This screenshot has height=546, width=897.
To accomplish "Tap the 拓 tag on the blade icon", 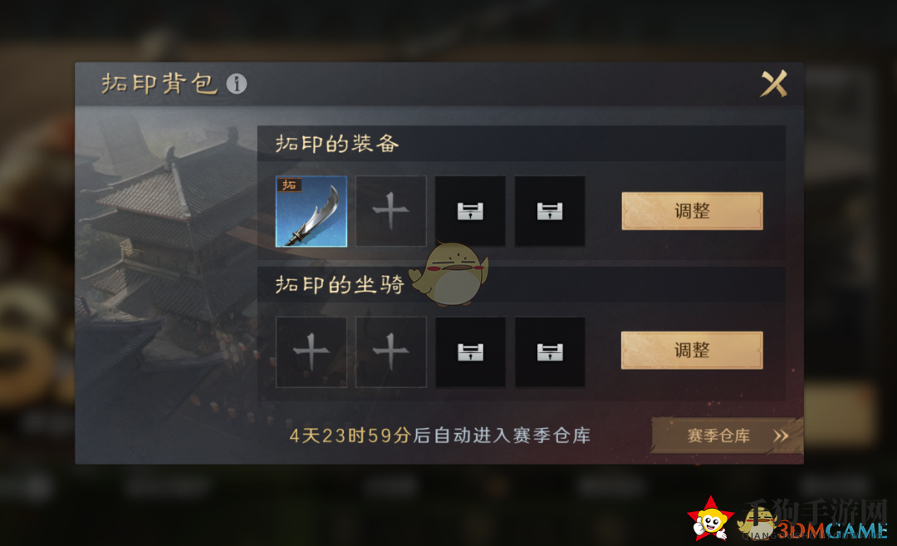I will pos(290,184).
